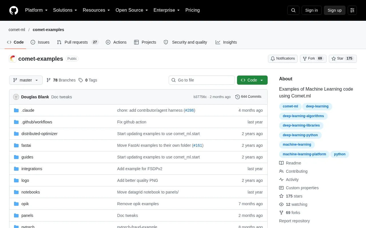The height and width of the screenshot is (228, 366).
Task: Click the Notifications bell button
Action: pyautogui.click(x=283, y=59)
